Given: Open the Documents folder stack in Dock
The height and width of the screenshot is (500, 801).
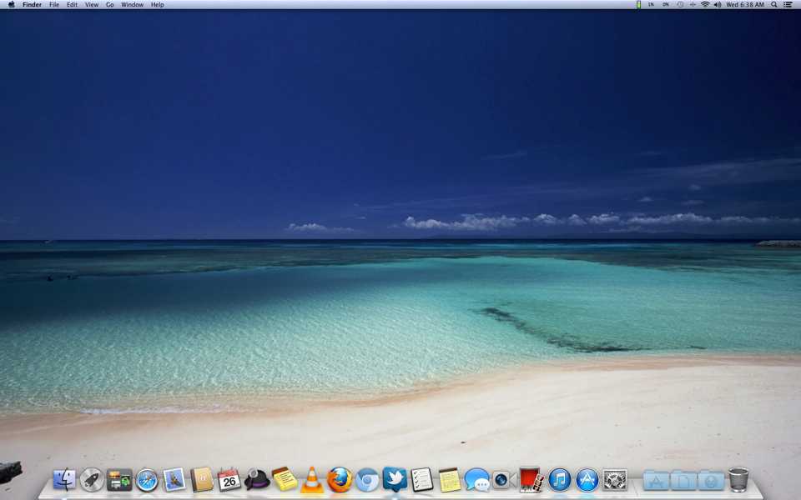Looking at the screenshot, I should click(683, 480).
